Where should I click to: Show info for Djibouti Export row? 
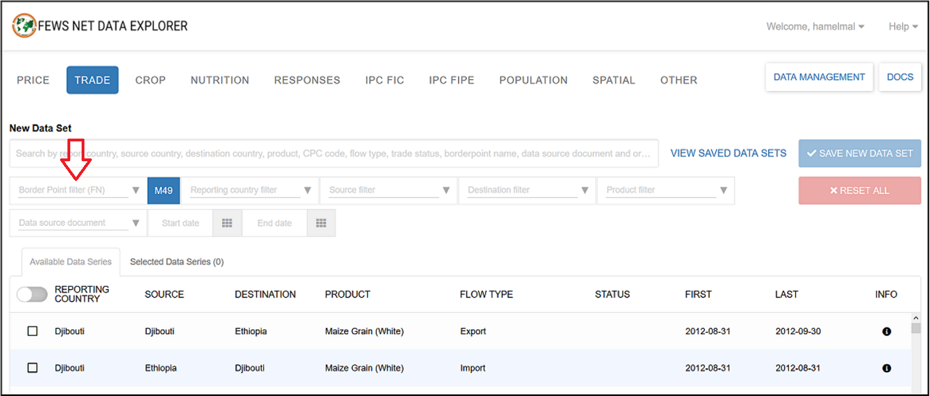(886, 332)
